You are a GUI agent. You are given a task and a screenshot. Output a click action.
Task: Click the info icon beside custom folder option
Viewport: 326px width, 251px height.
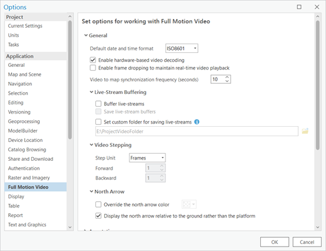[x=196, y=122]
